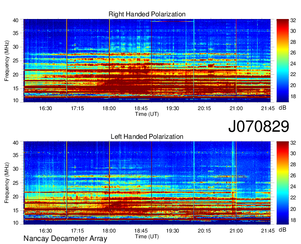The image size is (301, 244).
Task: Click the "18" value on Right Handed color bar
Action: [293, 96]
